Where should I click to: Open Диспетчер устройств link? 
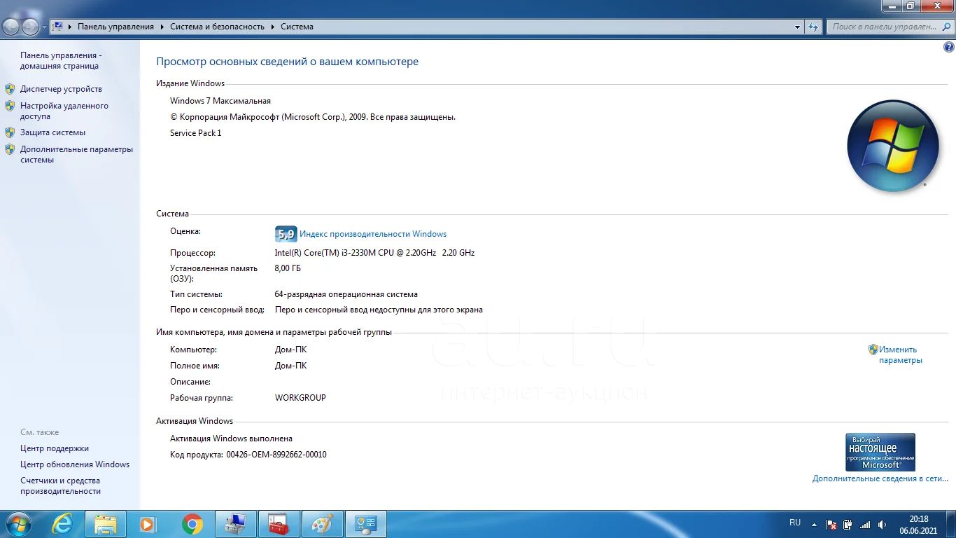pyautogui.click(x=61, y=89)
